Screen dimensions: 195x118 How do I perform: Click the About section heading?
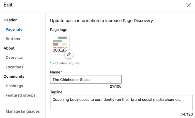(x=9, y=48)
